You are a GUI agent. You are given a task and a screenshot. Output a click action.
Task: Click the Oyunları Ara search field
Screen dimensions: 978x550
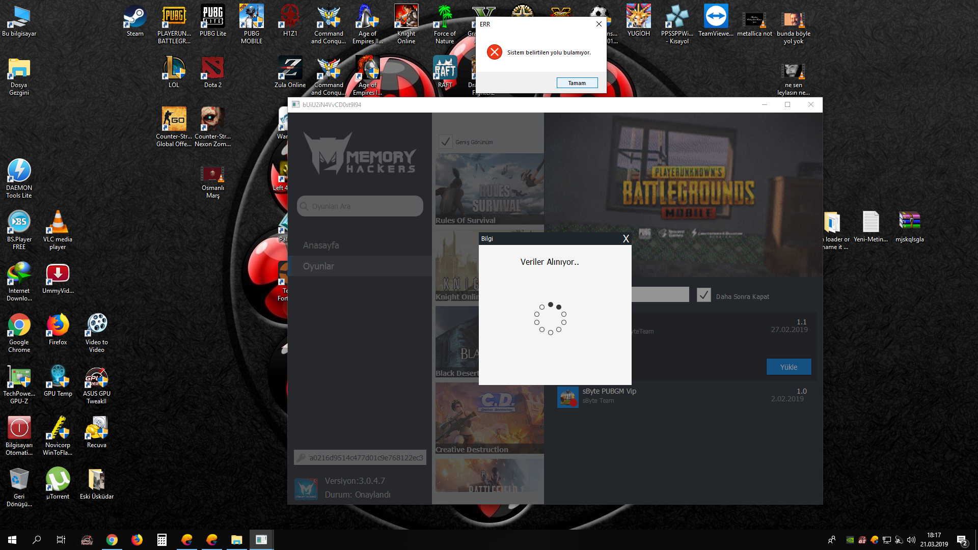360,206
